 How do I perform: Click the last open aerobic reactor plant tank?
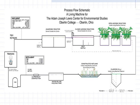(x=126, y=40)
